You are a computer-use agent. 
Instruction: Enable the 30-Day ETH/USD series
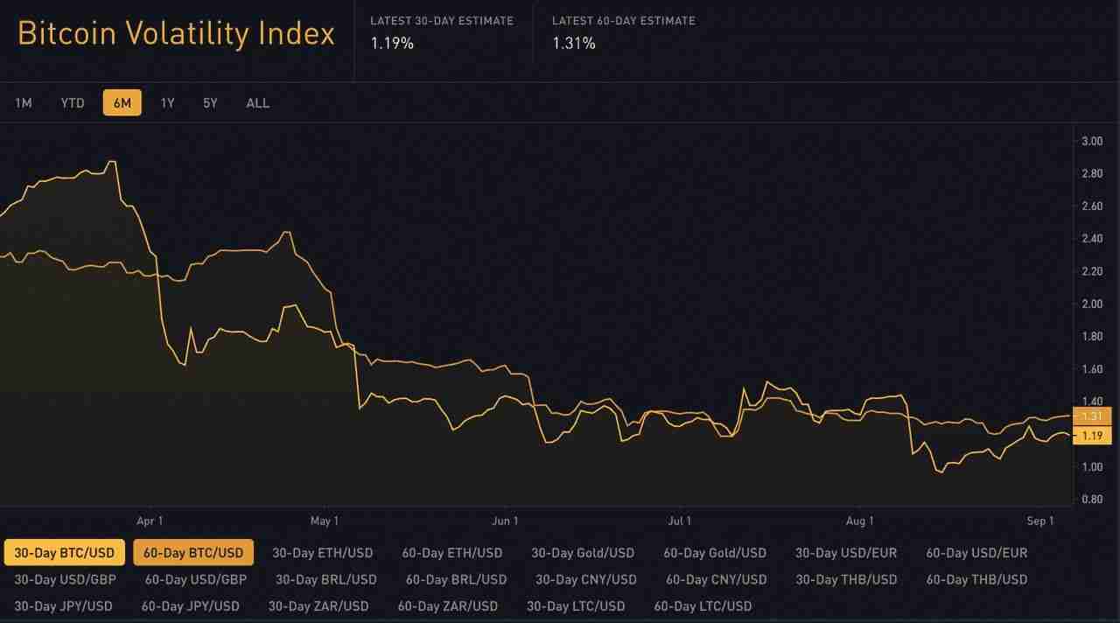(x=322, y=553)
